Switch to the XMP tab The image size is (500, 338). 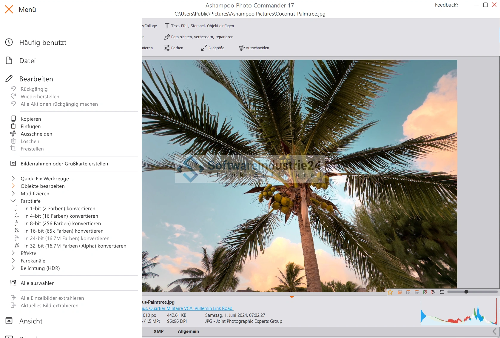point(158,331)
